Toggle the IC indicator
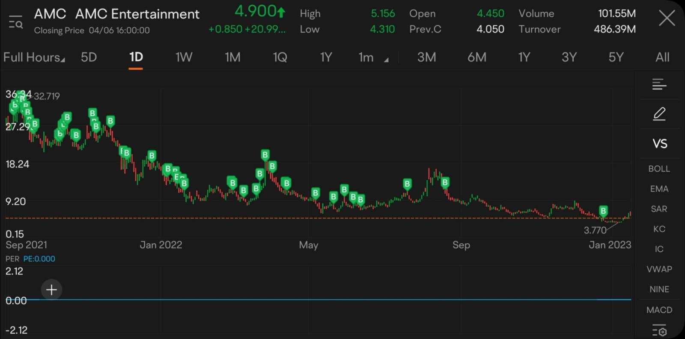The image size is (685, 339). [x=659, y=249]
